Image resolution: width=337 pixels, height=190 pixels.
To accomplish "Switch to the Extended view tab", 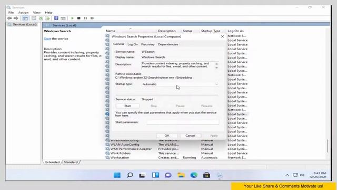I will [x=52, y=162].
